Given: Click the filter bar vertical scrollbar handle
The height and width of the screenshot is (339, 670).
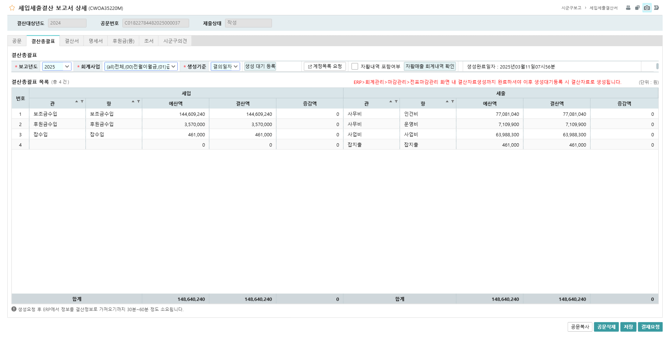Looking at the screenshot, I should pos(657,66).
